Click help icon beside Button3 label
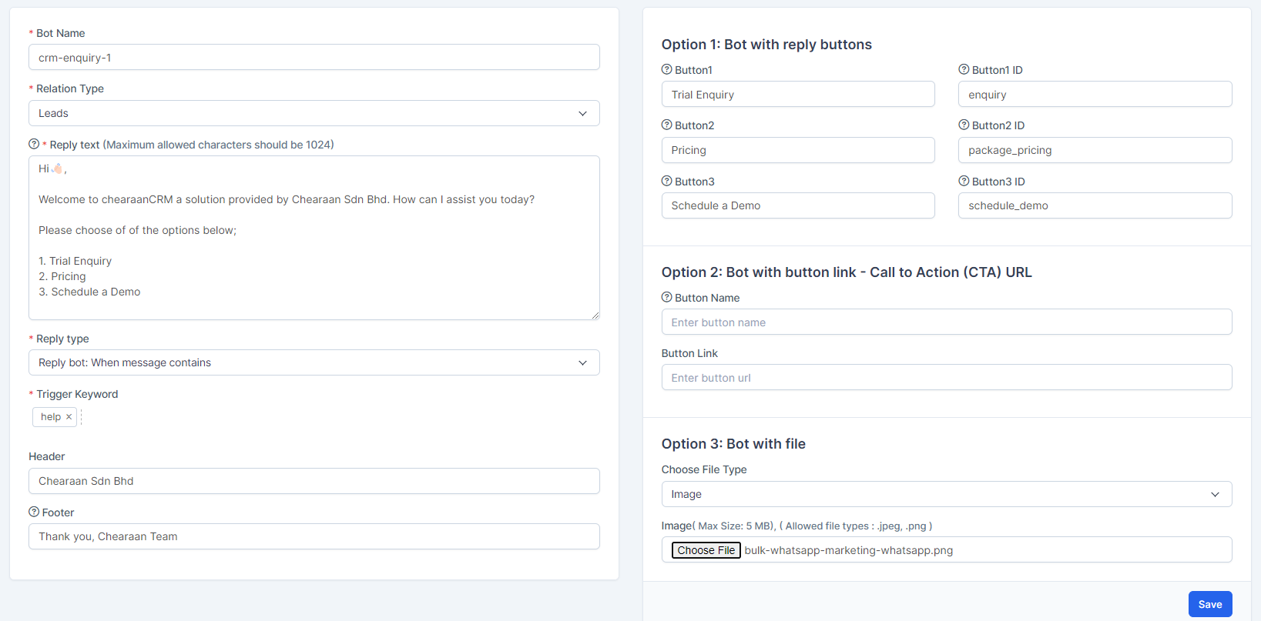The image size is (1261, 621). 667,181
